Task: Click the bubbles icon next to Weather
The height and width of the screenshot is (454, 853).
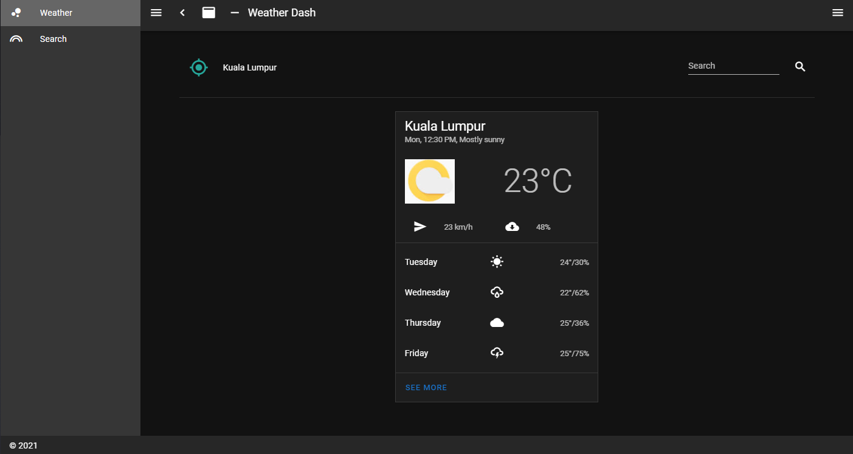Action: [16, 12]
